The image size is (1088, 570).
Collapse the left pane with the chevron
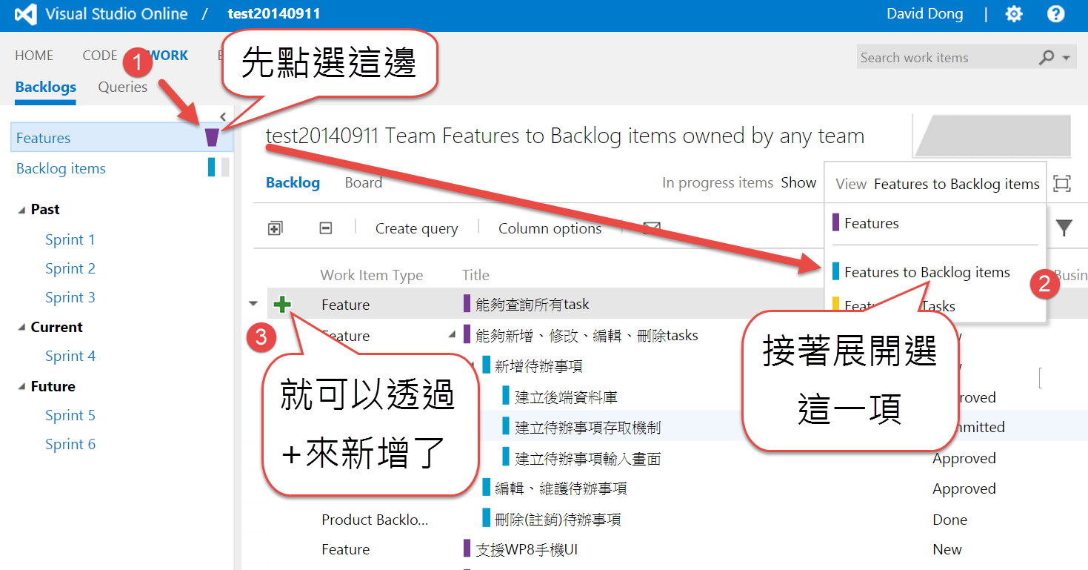pyautogui.click(x=223, y=116)
